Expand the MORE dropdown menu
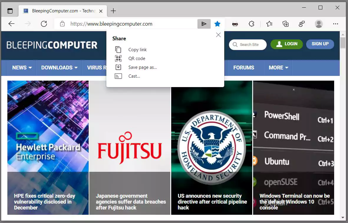The width and height of the screenshot is (348, 223). pyautogui.click(x=278, y=68)
